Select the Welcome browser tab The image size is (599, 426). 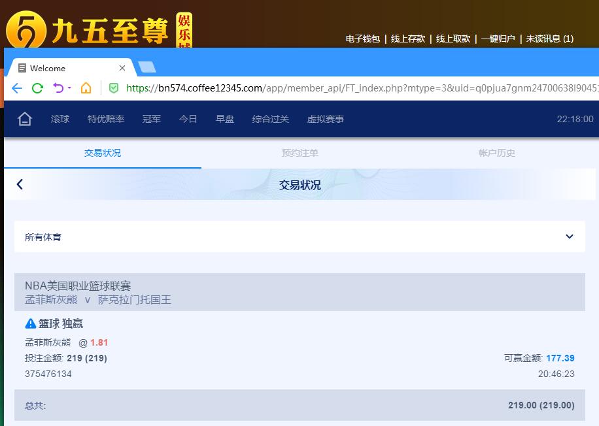[71, 68]
